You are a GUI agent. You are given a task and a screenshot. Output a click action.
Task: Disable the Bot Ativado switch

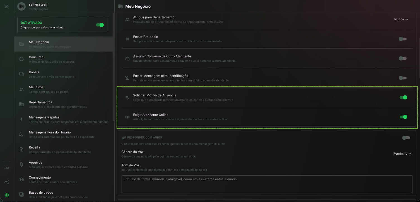click(100, 25)
